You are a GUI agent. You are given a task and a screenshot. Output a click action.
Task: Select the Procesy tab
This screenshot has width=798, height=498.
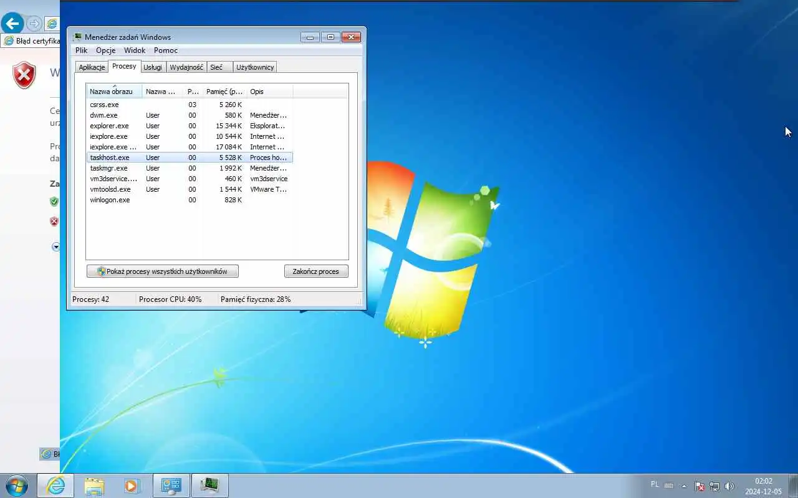pyautogui.click(x=124, y=66)
